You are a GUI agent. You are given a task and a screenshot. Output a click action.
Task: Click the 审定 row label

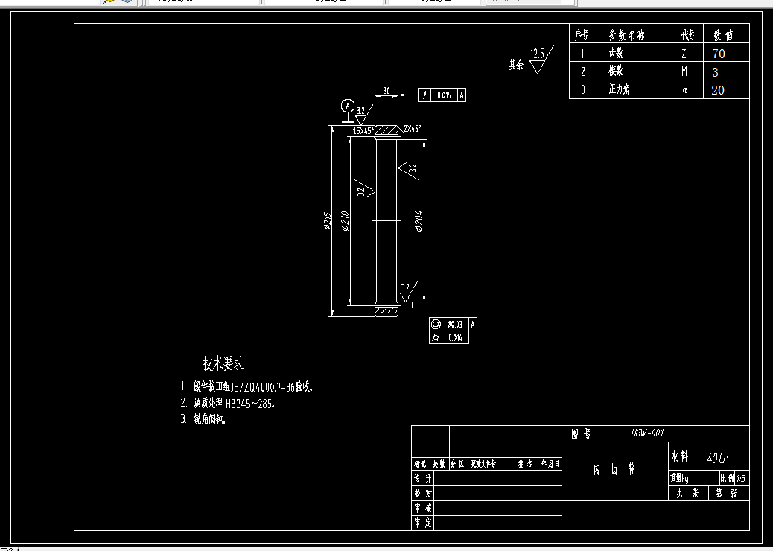[422, 523]
